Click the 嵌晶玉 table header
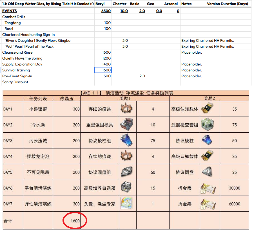This screenshot has height=232, width=254. tap(67, 99)
